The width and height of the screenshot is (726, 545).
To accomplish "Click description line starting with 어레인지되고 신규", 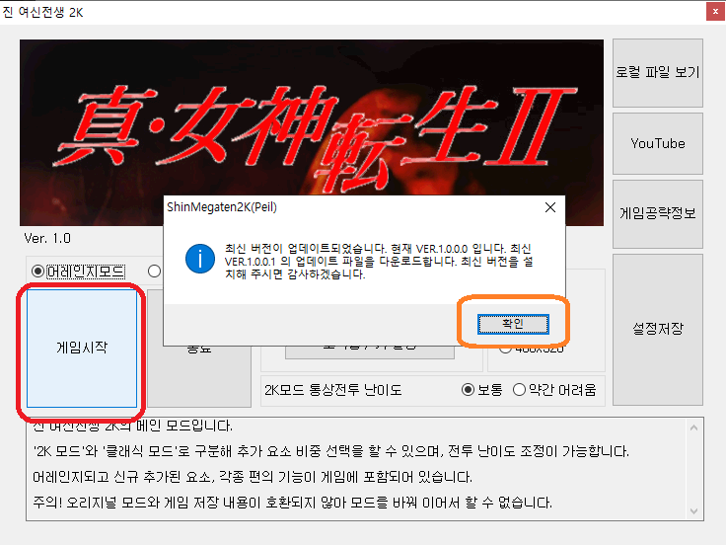I will point(253,477).
